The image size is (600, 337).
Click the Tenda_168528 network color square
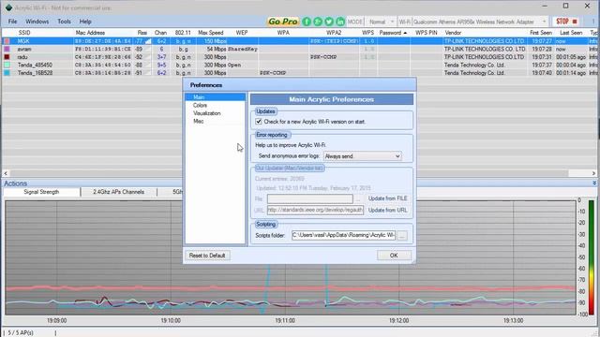(7, 73)
